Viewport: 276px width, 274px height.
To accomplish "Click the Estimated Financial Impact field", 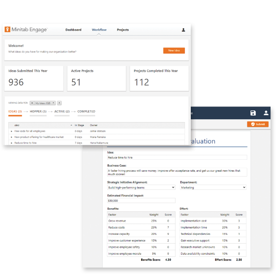I will (141, 201).
